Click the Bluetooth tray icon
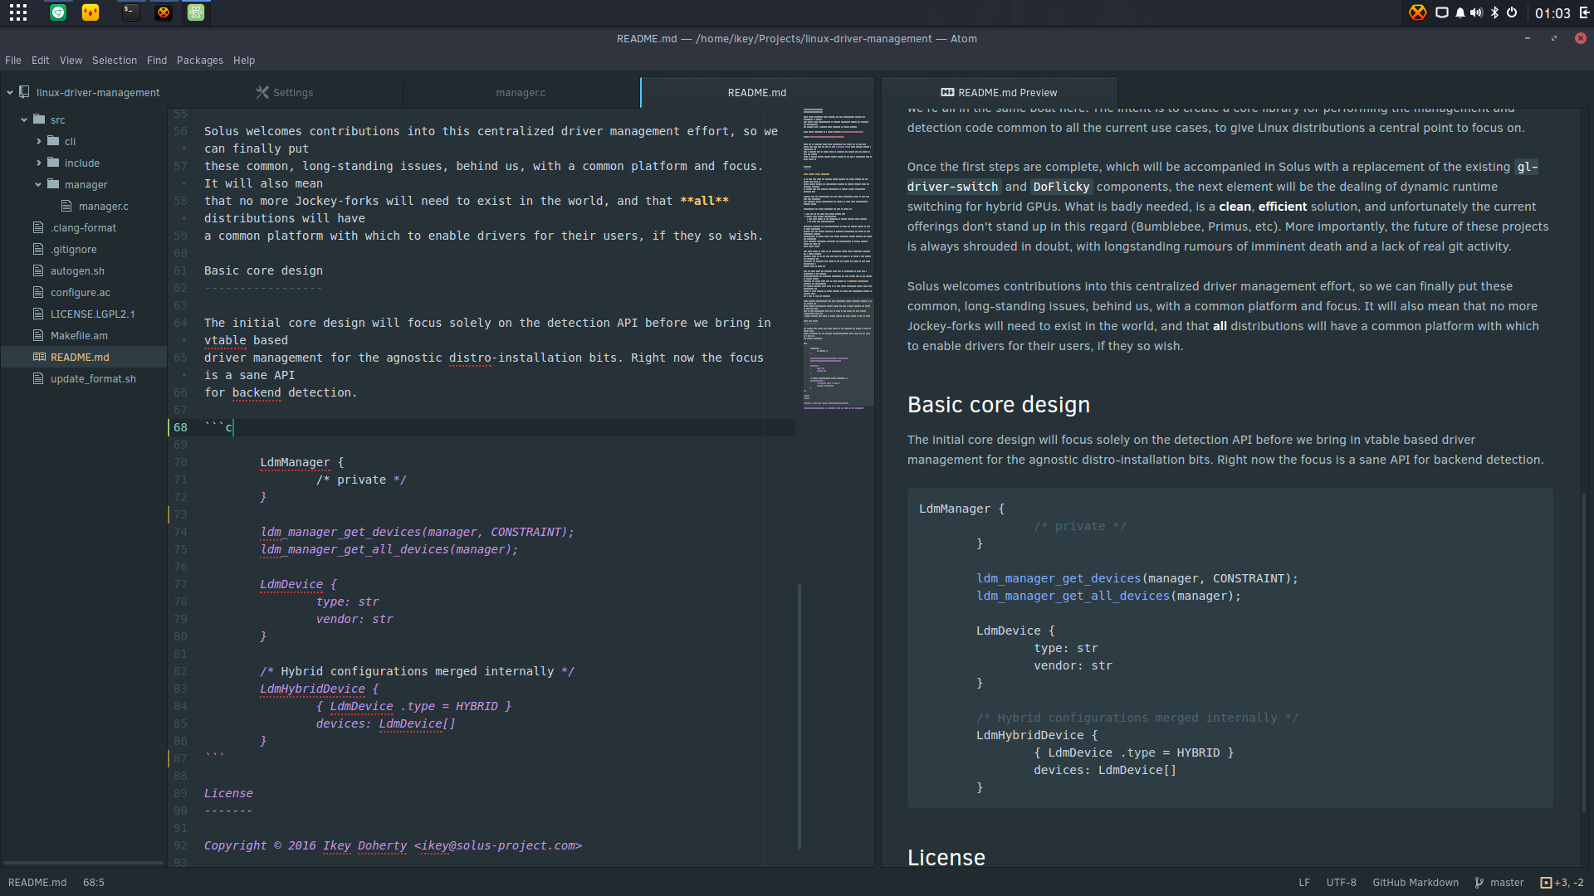 [1494, 12]
